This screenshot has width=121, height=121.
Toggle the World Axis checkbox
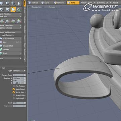coord(14,92)
